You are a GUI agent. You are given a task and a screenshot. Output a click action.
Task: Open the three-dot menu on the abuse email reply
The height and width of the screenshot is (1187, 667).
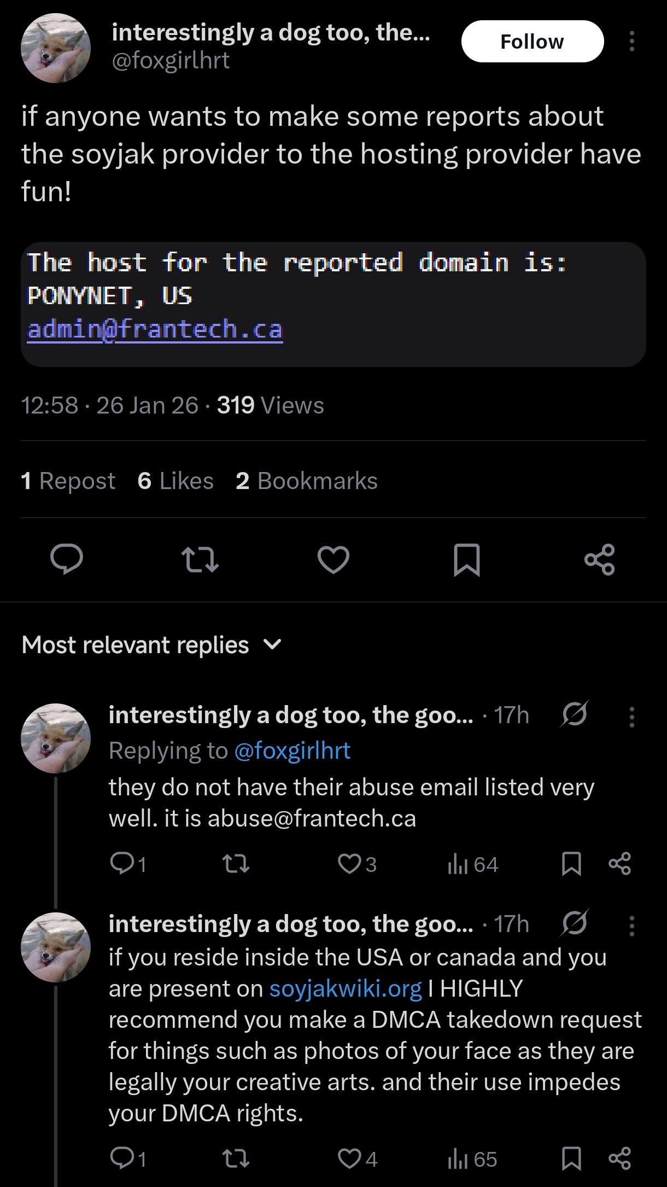631,717
